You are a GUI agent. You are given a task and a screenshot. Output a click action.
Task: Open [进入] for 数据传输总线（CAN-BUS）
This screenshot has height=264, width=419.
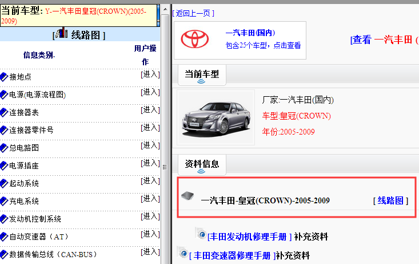pyautogui.click(x=150, y=252)
